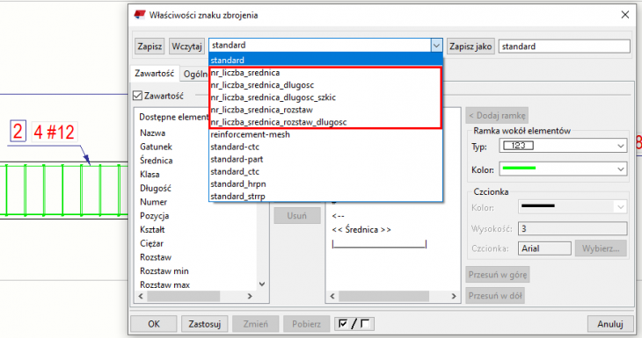Toggle all checkboxes on/off button
The image size is (642, 338).
tap(354, 324)
